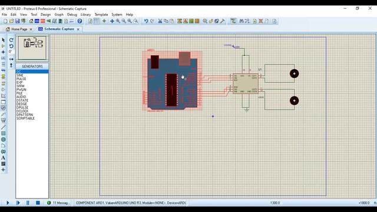Click the Home Page toolbar icon
The image size is (377, 212).
[31, 21]
